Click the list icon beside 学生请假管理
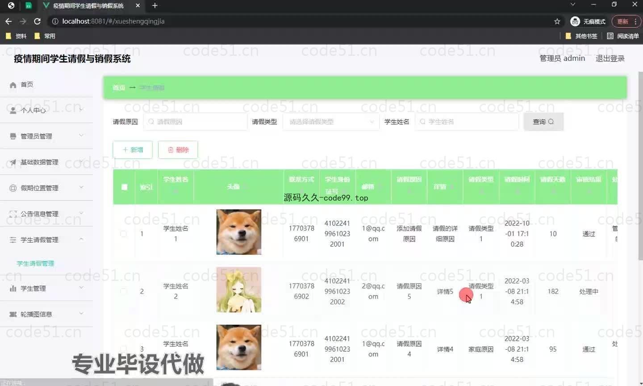 pyautogui.click(x=13, y=240)
